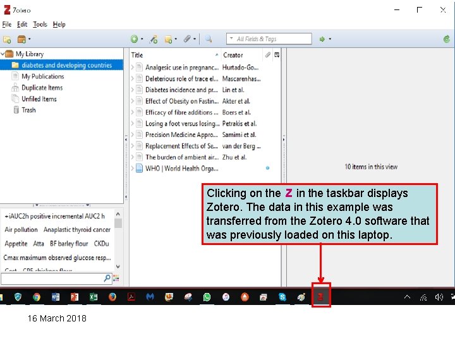Click the Add Attachment paperclip icon
Viewport: 455px width, 341px height.
pos(187,39)
